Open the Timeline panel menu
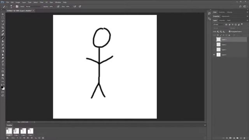Viewport: 249px width, 140px height. [x=205, y=125]
